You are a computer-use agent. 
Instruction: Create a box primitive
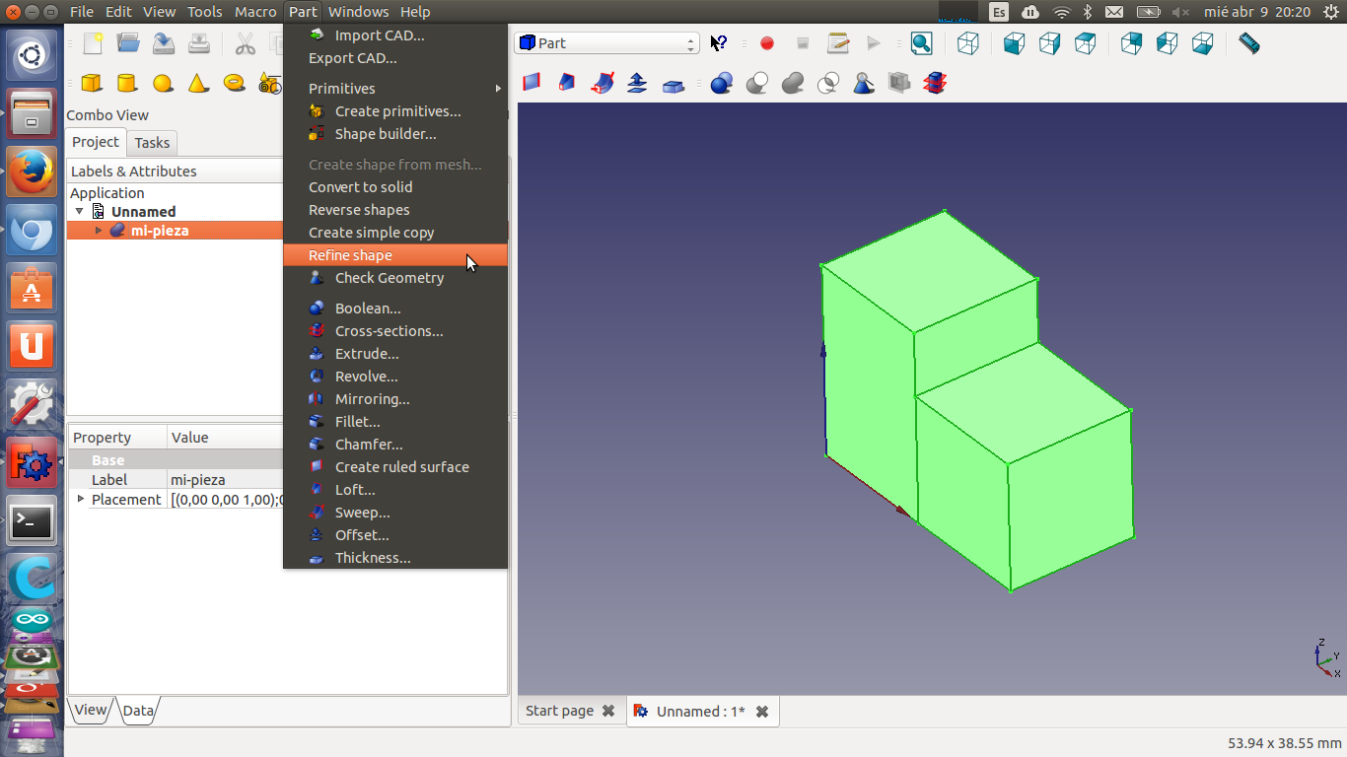(x=92, y=83)
